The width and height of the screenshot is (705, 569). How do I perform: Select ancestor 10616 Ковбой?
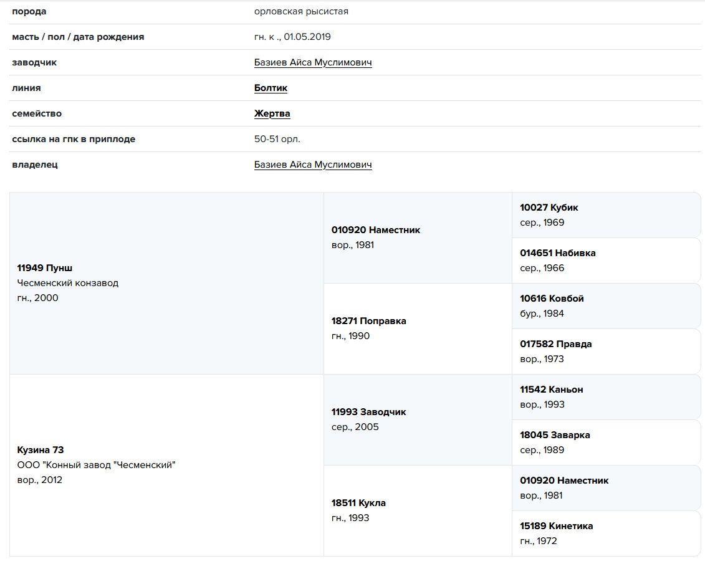coord(552,299)
